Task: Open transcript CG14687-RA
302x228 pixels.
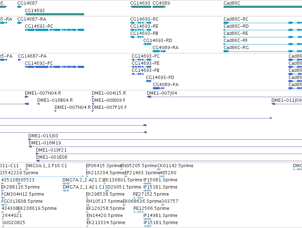Action: tap(32, 19)
